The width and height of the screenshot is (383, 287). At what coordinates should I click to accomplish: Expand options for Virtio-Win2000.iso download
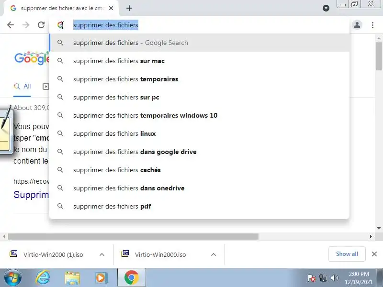coord(214,254)
